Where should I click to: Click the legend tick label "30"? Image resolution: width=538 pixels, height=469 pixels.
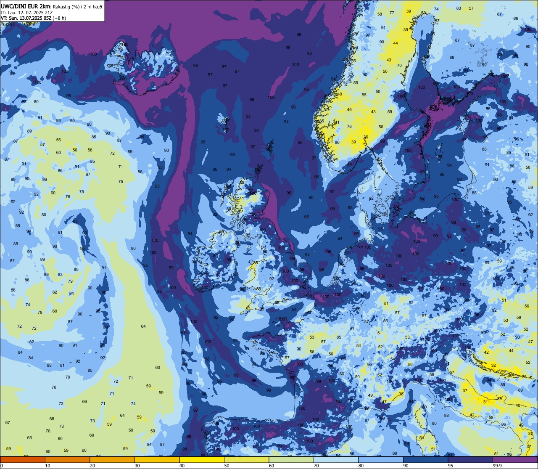tap(137, 466)
